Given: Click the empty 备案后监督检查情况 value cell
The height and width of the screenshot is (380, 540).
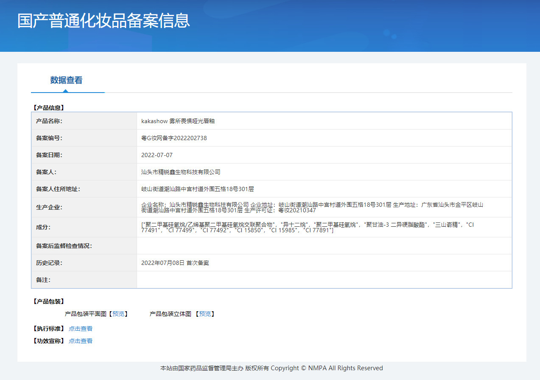Looking at the screenshot, I should (324, 246).
